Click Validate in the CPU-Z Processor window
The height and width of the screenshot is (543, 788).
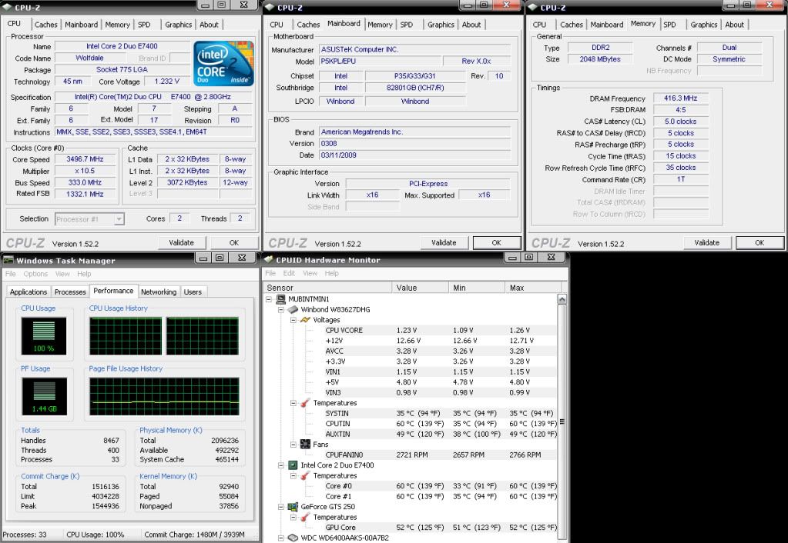click(x=182, y=243)
